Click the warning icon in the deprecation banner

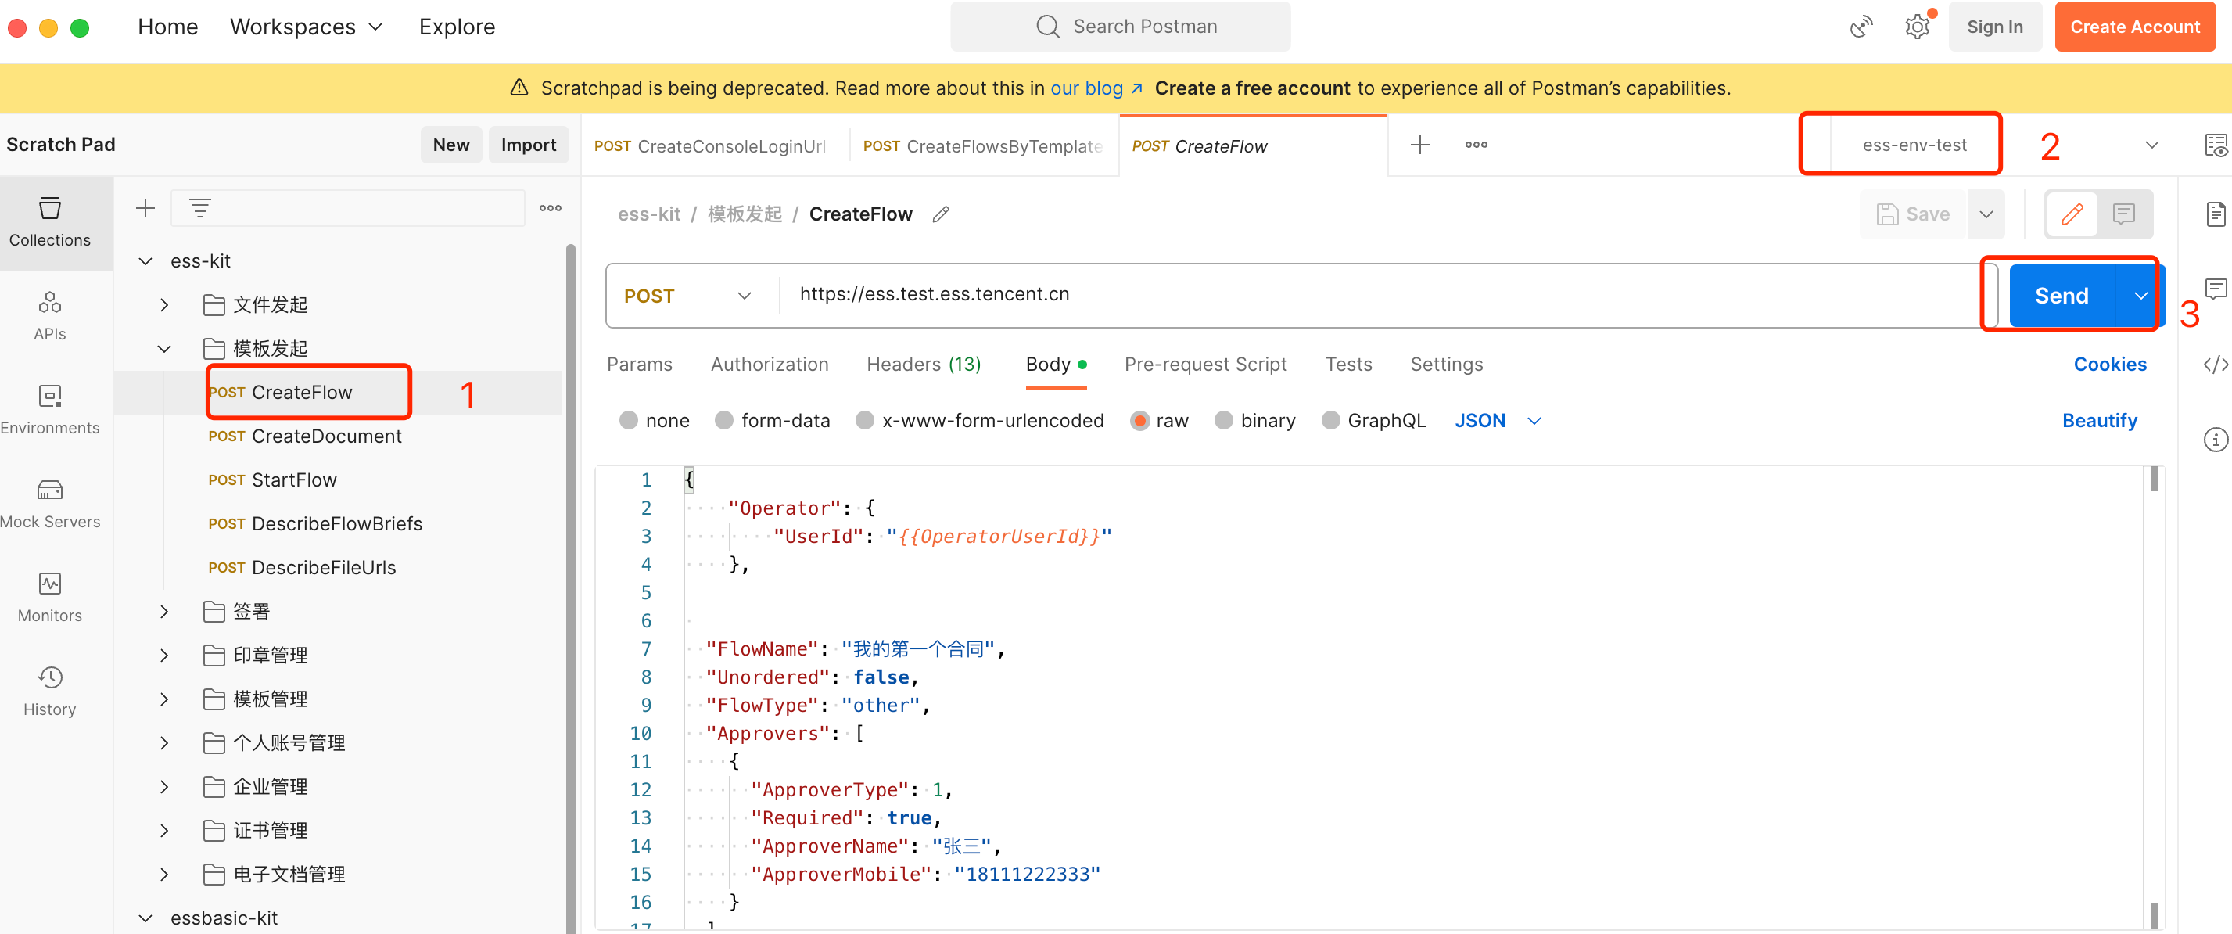coord(519,88)
